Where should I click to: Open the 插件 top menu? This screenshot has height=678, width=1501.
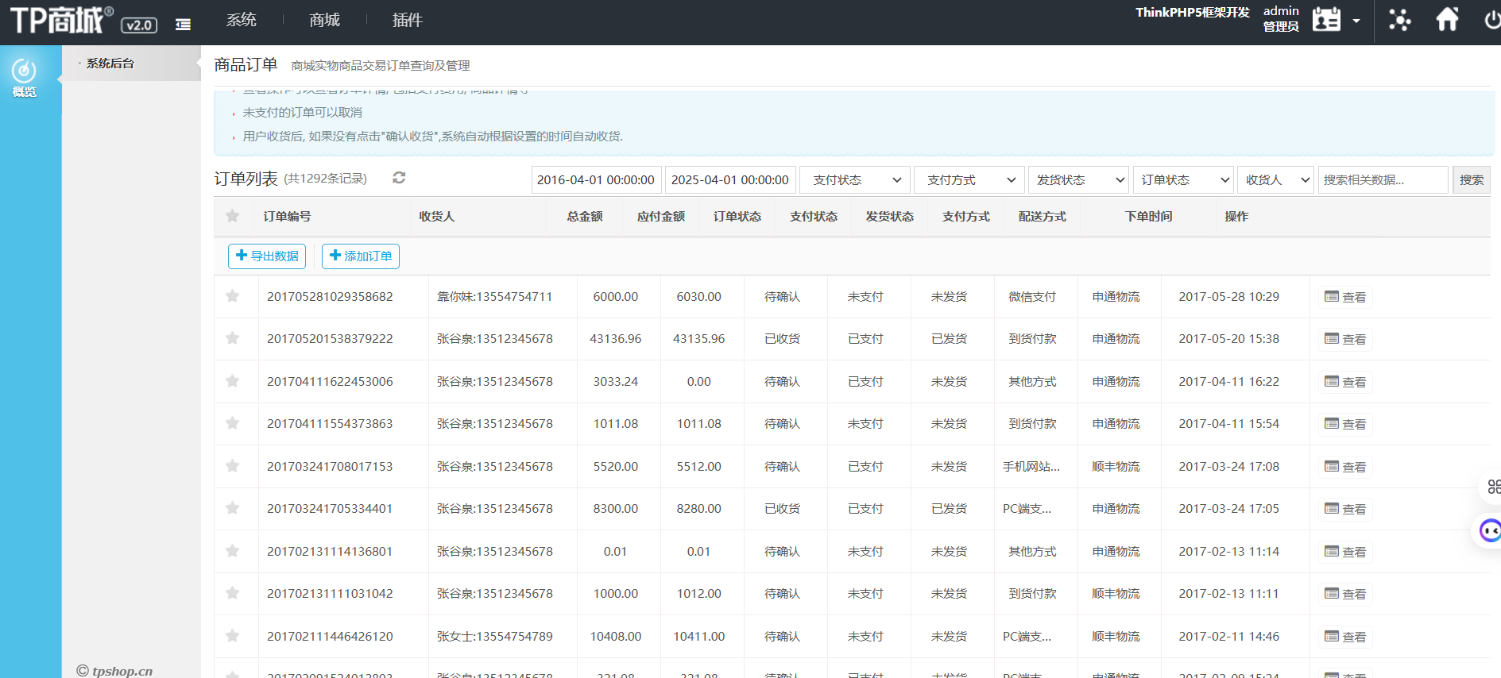click(x=408, y=20)
